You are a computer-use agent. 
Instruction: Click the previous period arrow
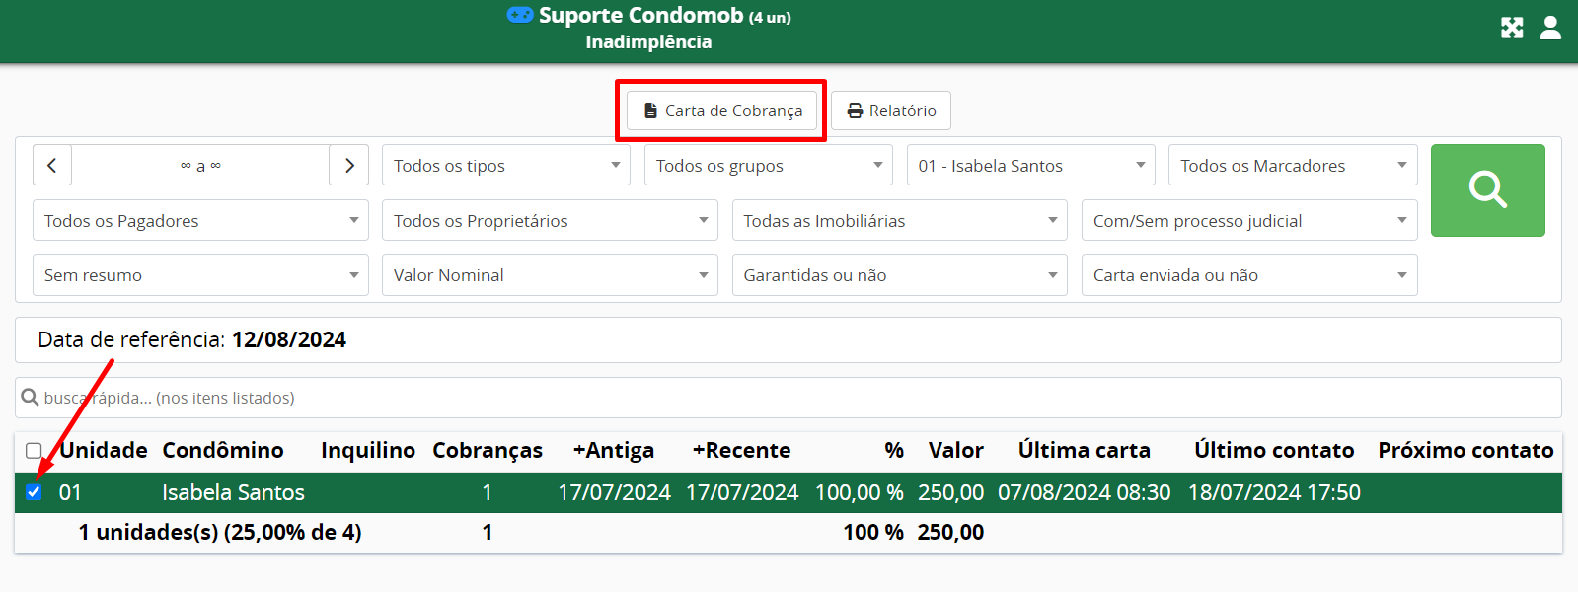coord(52,166)
